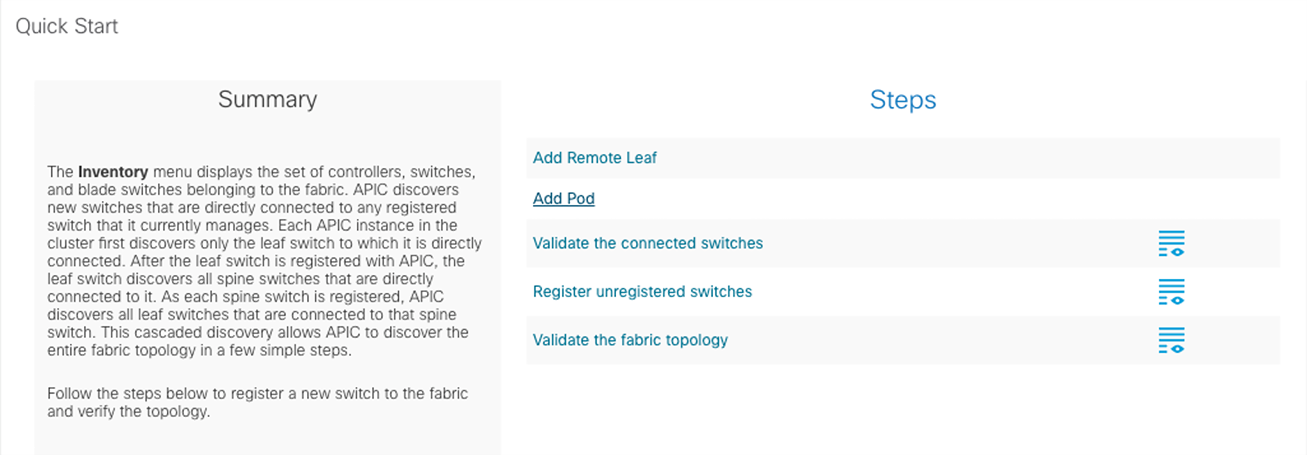
Task: Click the 'and verify the topology' line
Action: tap(128, 411)
